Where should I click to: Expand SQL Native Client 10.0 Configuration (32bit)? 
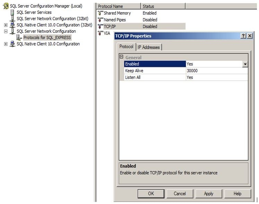pyautogui.click(x=6, y=25)
